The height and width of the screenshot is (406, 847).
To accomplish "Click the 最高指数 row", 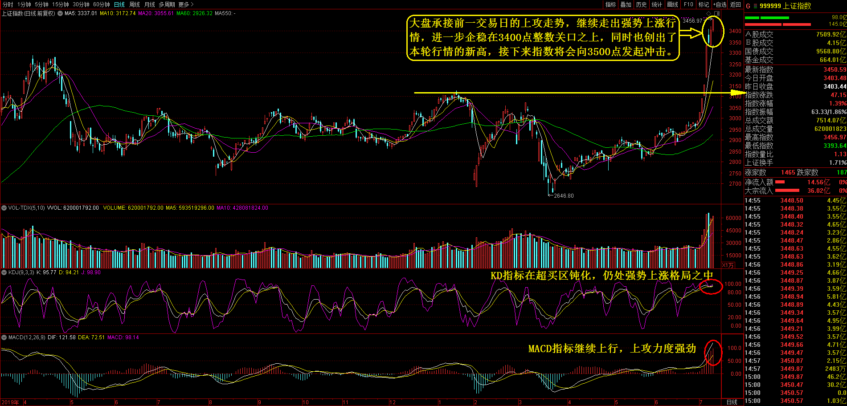I will pyautogui.click(x=795, y=138).
